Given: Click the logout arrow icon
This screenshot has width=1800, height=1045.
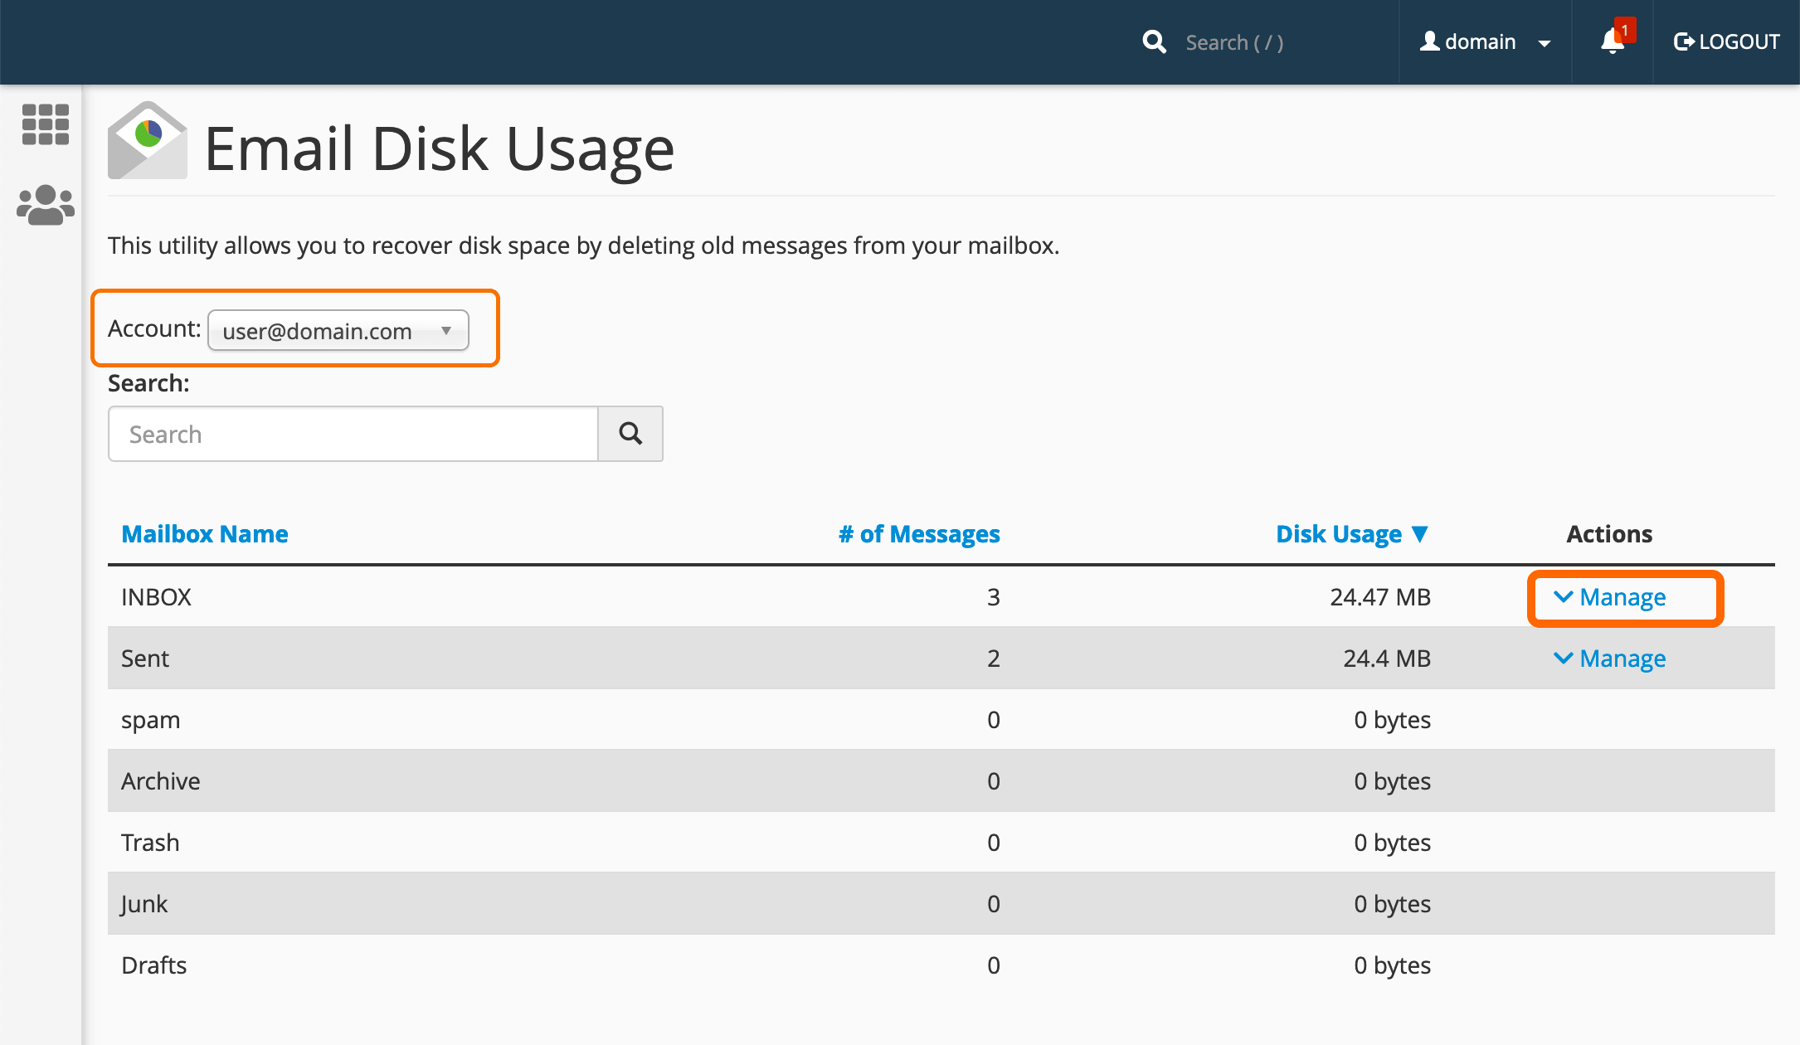Looking at the screenshot, I should (x=1684, y=41).
